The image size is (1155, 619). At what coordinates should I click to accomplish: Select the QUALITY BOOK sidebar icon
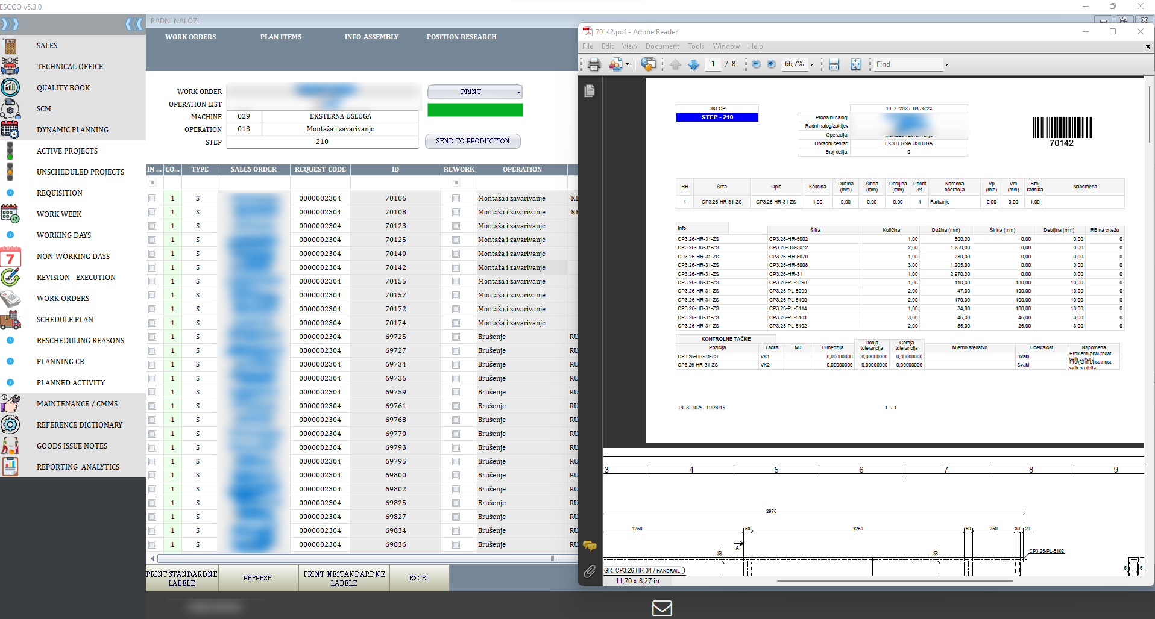coord(10,87)
